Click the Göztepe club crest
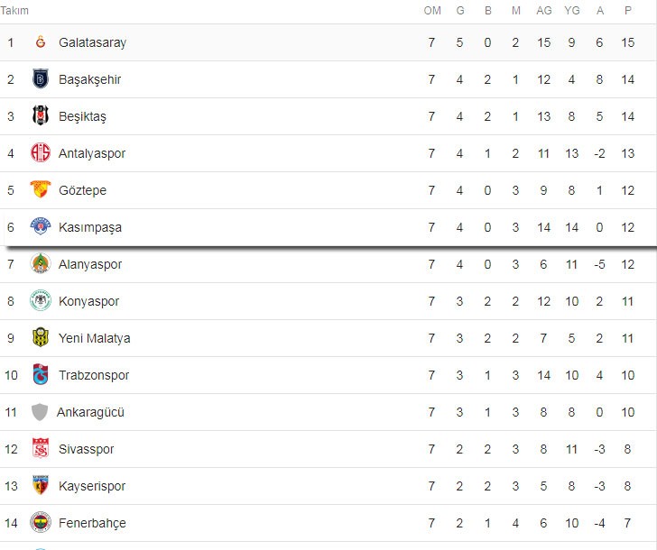The image size is (657, 550). tap(41, 190)
